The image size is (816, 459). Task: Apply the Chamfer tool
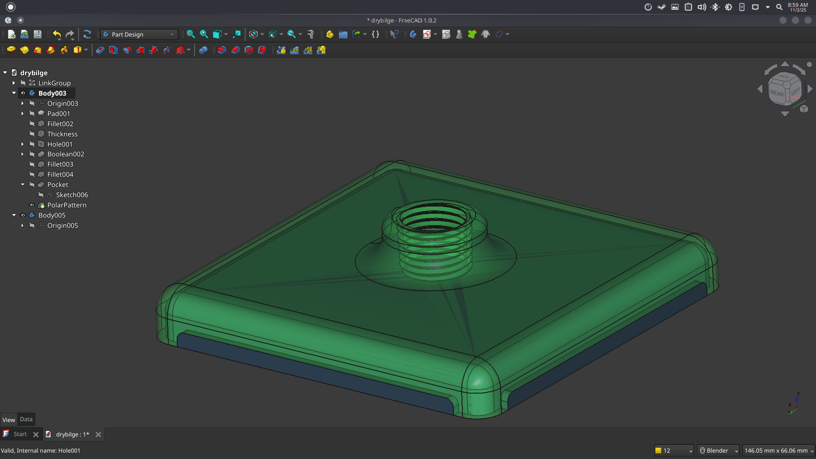click(x=235, y=50)
